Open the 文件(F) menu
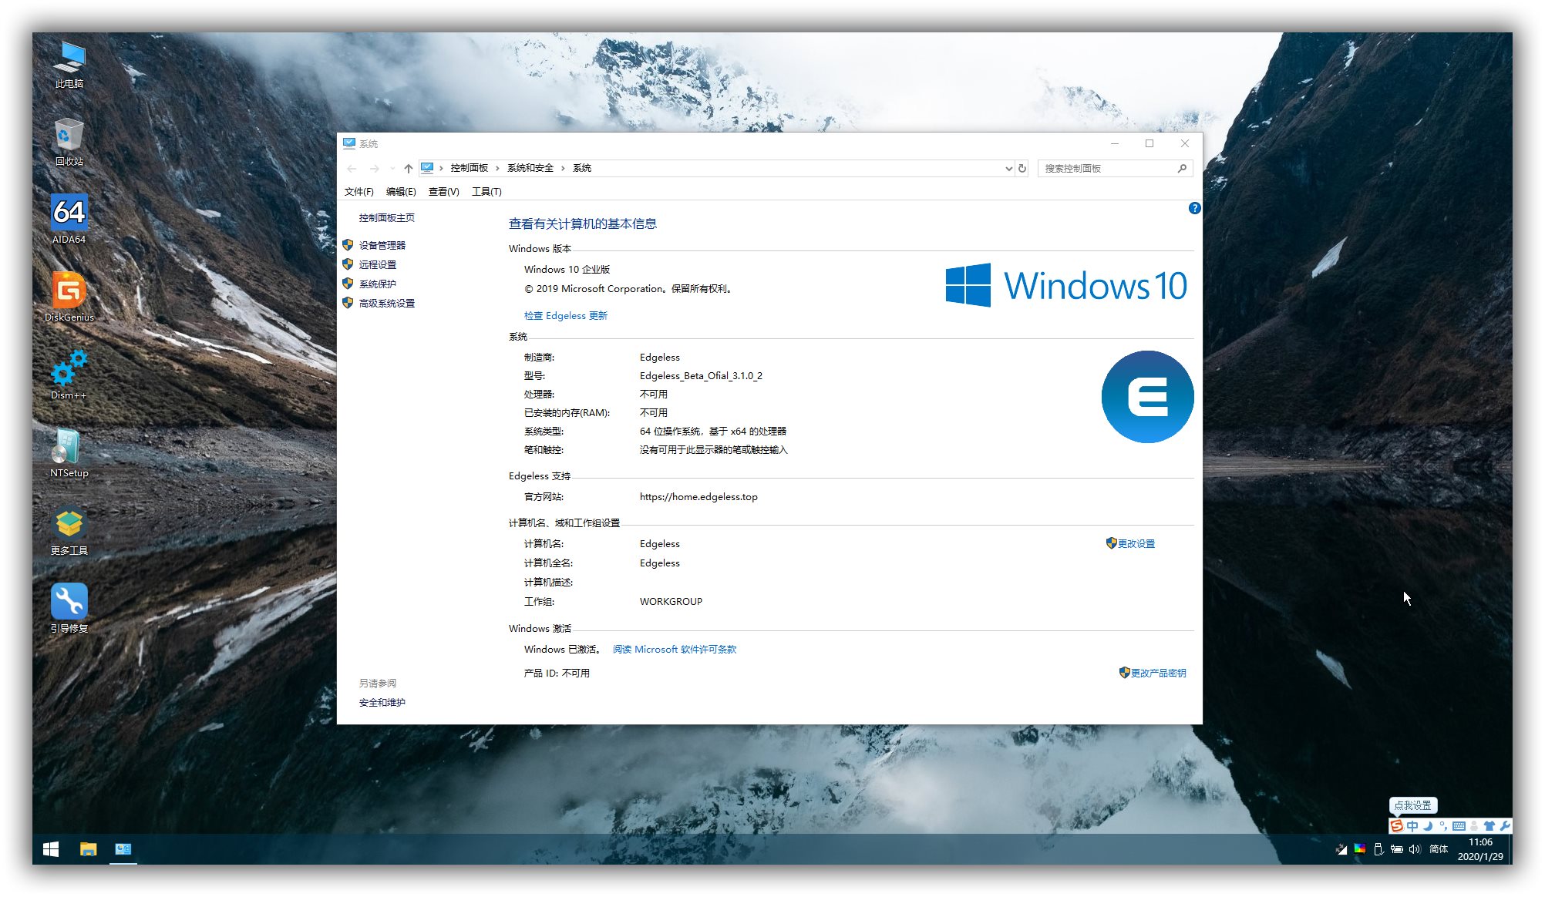Screen dimensions: 1545x897 pyautogui.click(x=358, y=192)
